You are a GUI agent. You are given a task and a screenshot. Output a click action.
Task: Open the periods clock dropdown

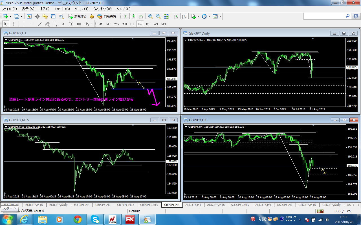[x=209, y=16]
